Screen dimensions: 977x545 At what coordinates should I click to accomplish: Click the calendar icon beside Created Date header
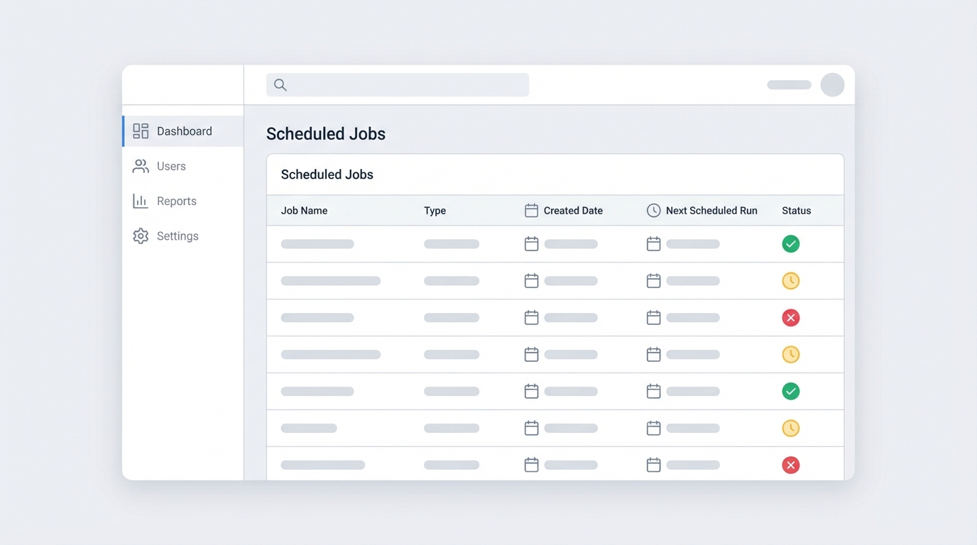point(531,210)
